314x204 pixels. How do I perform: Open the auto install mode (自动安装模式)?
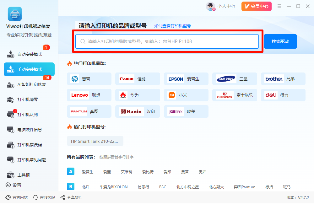pos(29,54)
